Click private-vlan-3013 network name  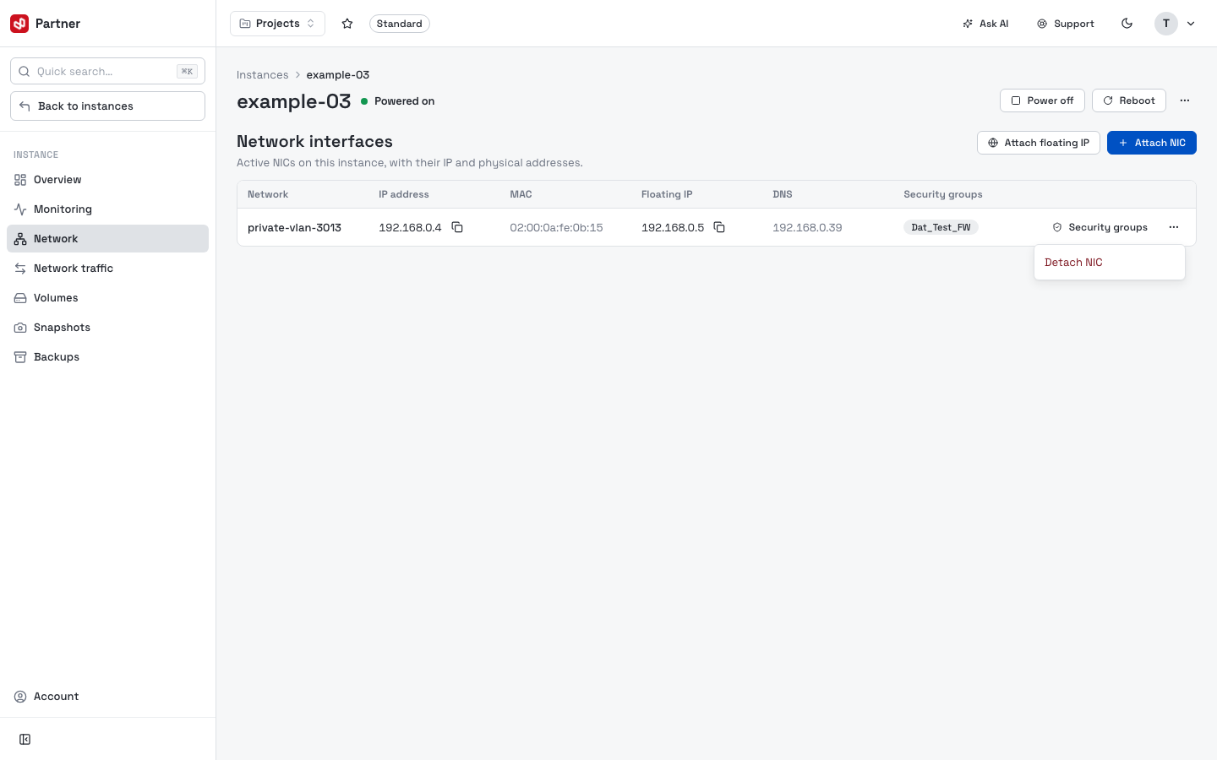tap(294, 227)
